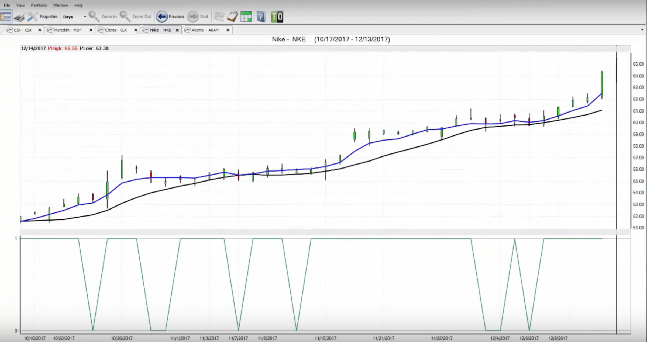Click the blue help book icon
This screenshot has height=342, width=647.
click(261, 17)
